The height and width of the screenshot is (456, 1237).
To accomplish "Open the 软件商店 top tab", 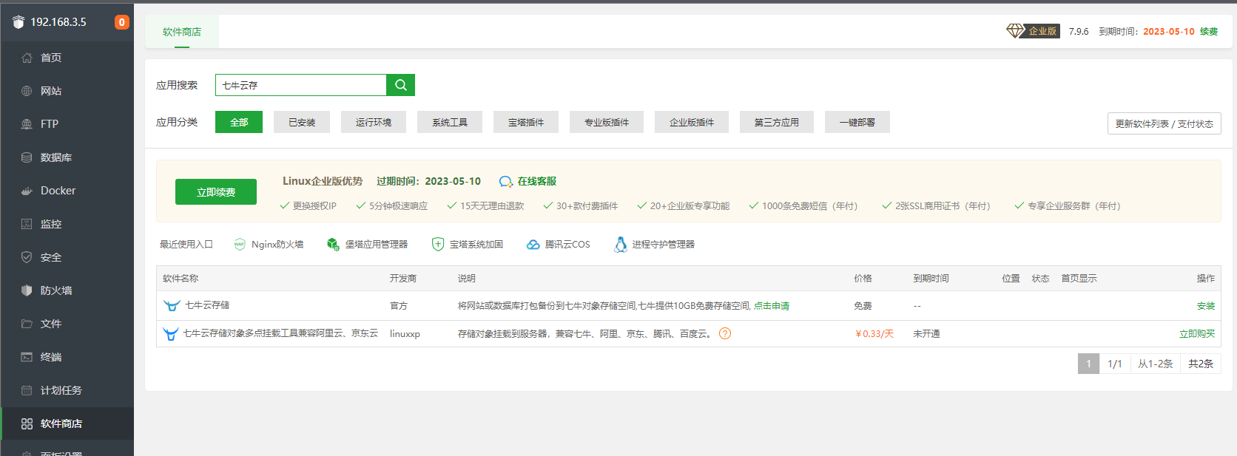I will pos(182,32).
